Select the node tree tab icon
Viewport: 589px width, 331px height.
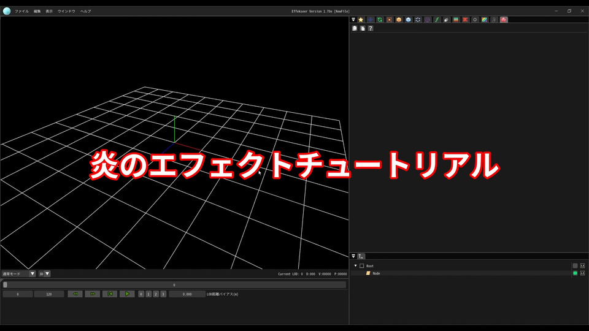pyautogui.click(x=361, y=256)
